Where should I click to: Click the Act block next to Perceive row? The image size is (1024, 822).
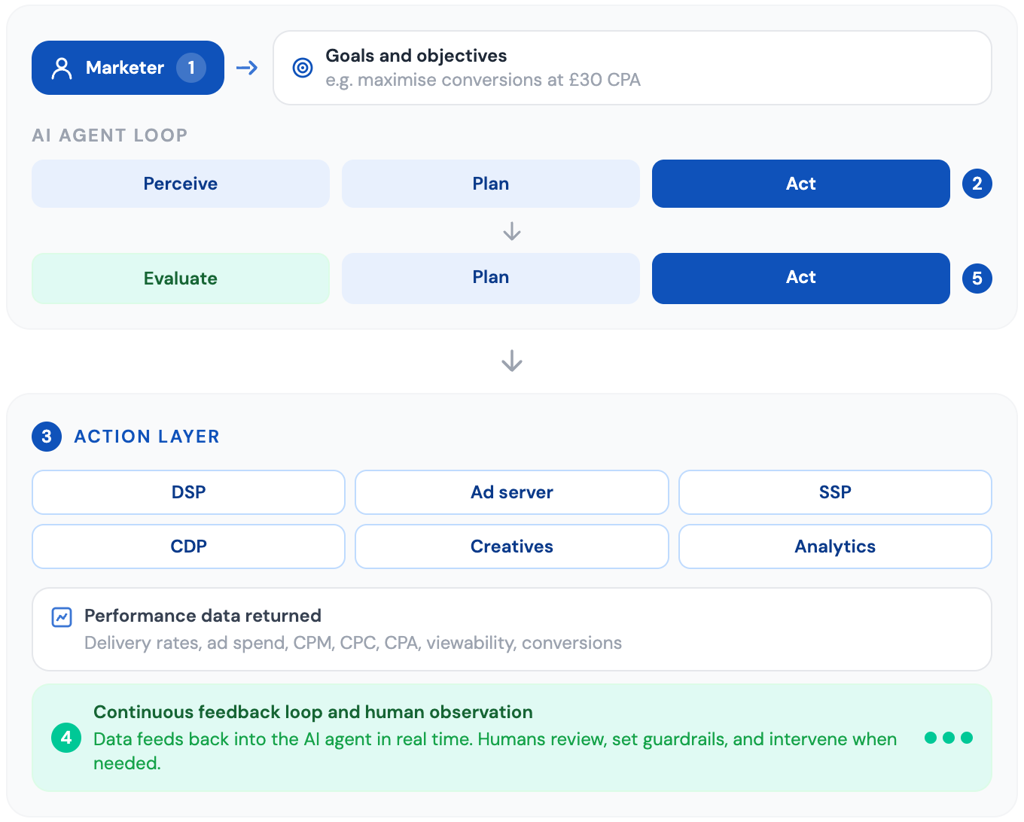[801, 184]
